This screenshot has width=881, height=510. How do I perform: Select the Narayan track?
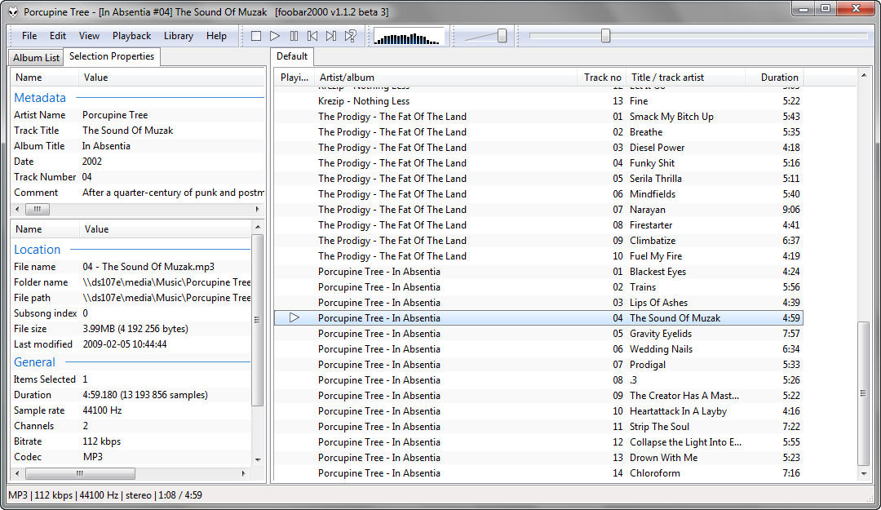coord(538,210)
